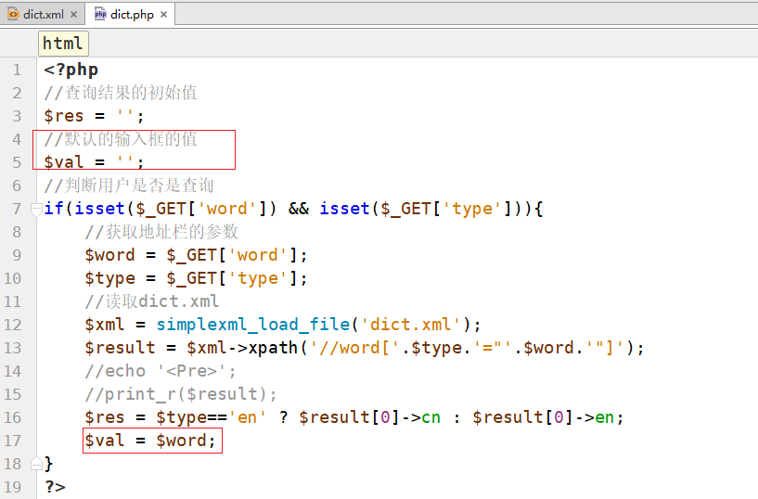Click the 'dict.xml' string on line 12
758x499 pixels.
click(411, 325)
